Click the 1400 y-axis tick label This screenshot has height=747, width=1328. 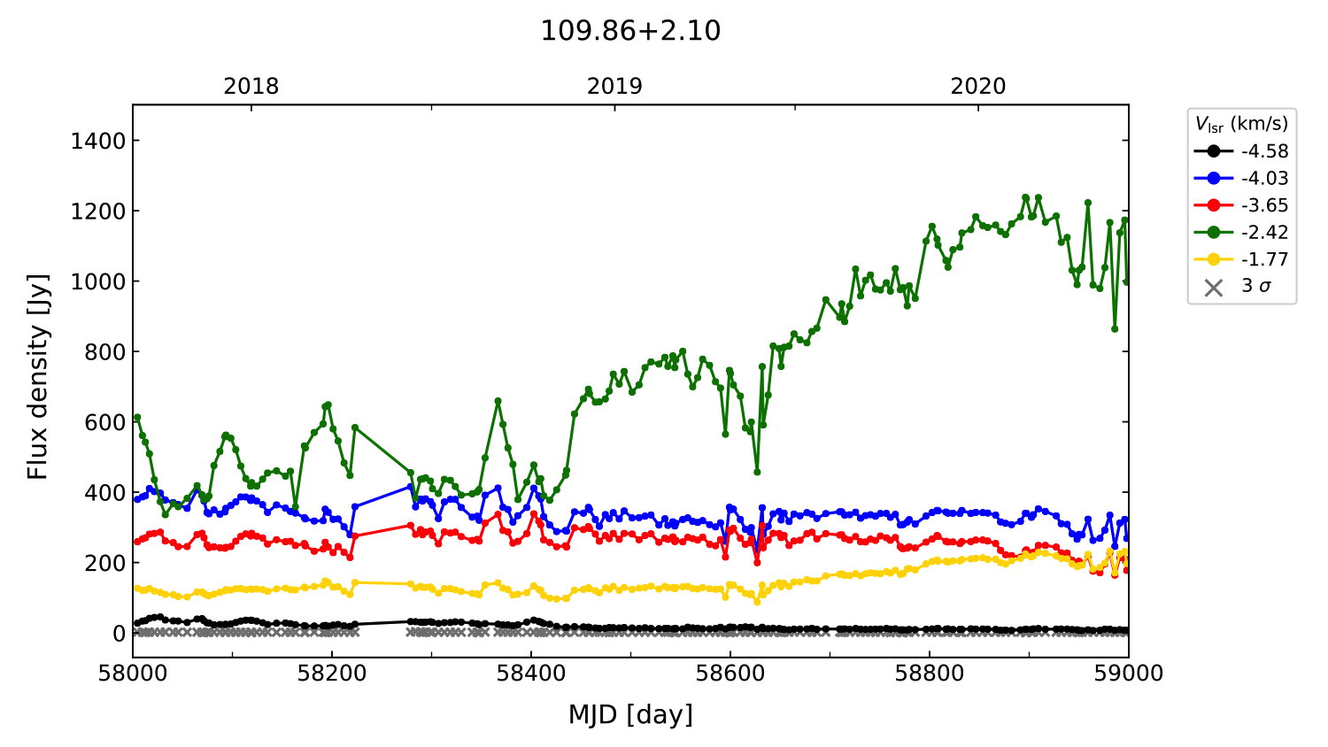point(98,141)
